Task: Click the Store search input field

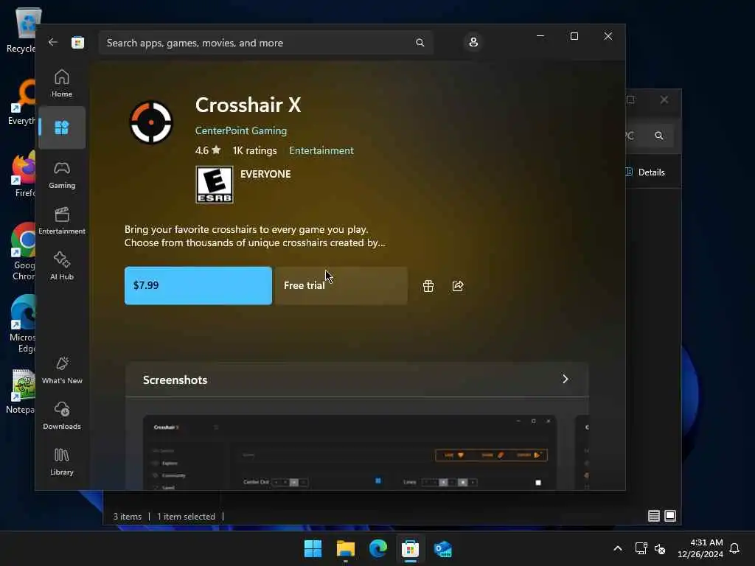Action: [x=265, y=43]
